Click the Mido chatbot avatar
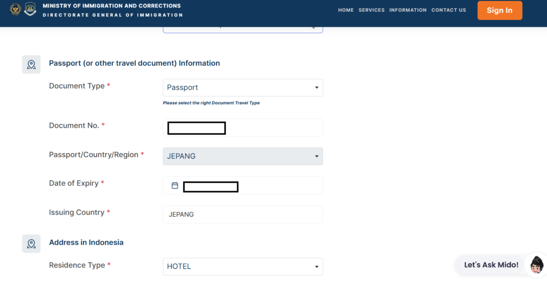Screen dimensions: 547x283 pyautogui.click(x=536, y=265)
